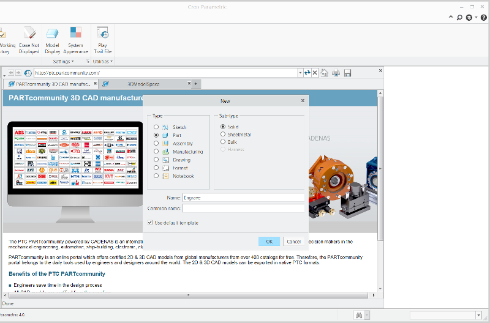Choose the Solid sub-type
The width and height of the screenshot is (490, 323).
(223, 127)
